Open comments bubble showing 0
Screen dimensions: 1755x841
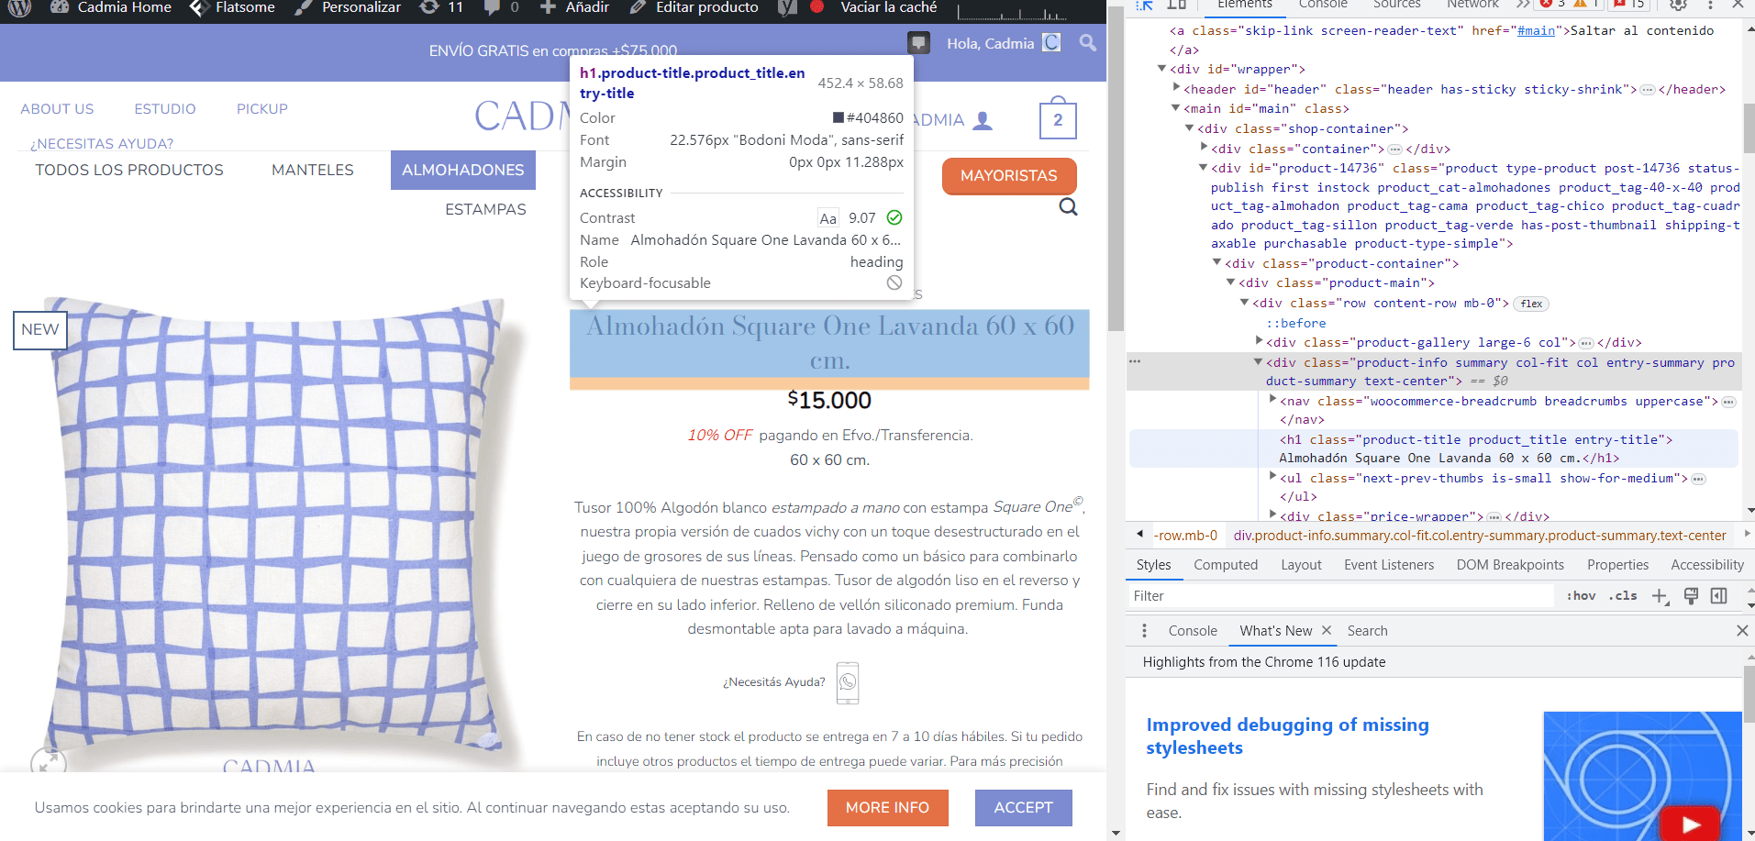coord(501,7)
